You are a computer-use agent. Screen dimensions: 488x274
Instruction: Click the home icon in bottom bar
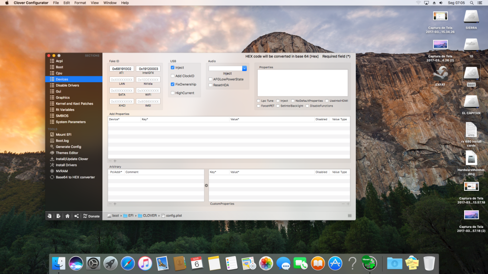pyautogui.click(x=67, y=216)
